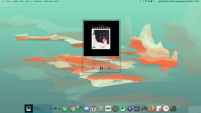
Task: Click 'The Lumineers' artist in dock player
Action: pyautogui.click(x=38, y=110)
